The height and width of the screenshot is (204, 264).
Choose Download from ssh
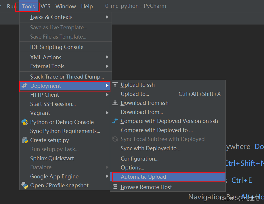pyautogui.click(x=168, y=103)
